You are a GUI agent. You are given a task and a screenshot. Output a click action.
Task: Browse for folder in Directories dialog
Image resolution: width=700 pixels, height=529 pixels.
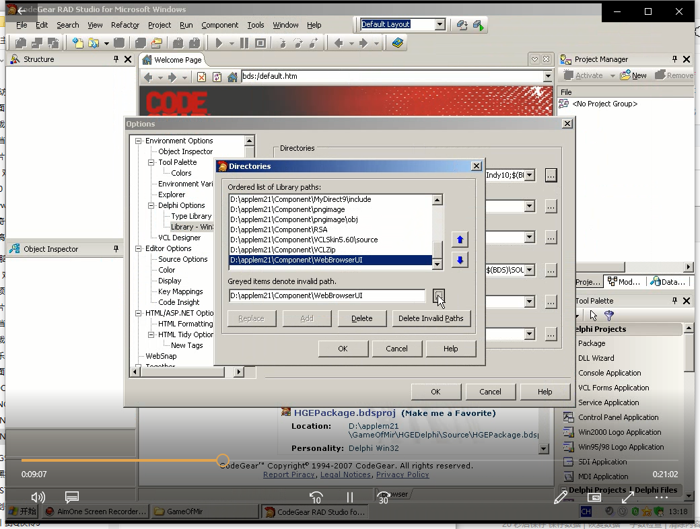point(438,295)
